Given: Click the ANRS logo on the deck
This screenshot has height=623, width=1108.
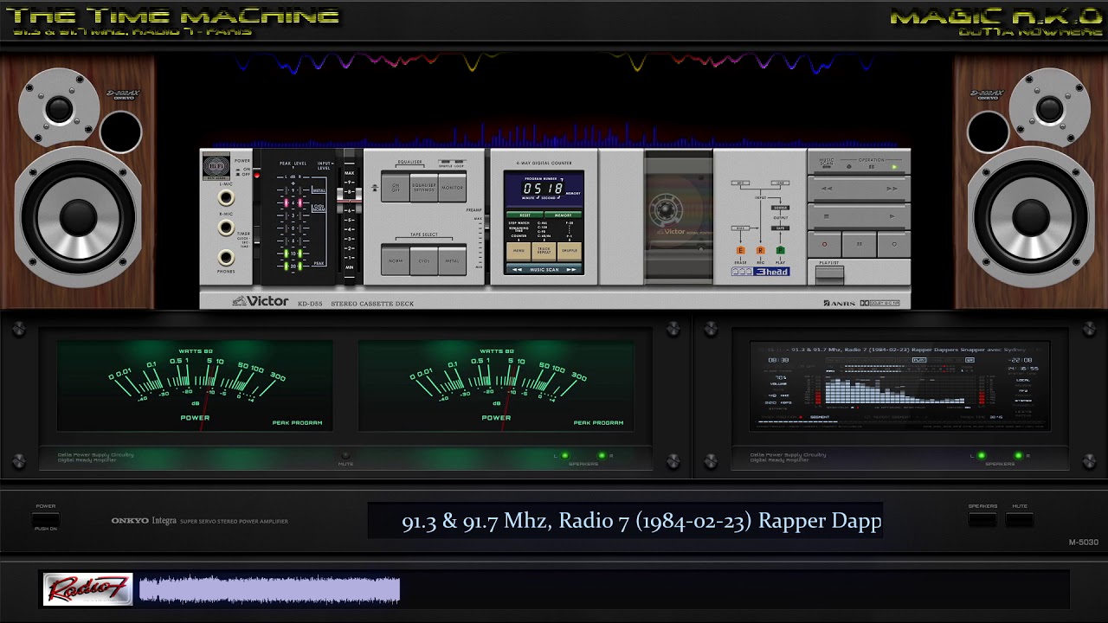Looking at the screenshot, I should tap(839, 303).
